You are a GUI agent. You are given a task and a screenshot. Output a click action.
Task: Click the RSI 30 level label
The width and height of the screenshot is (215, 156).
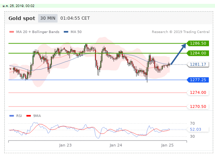192,136
